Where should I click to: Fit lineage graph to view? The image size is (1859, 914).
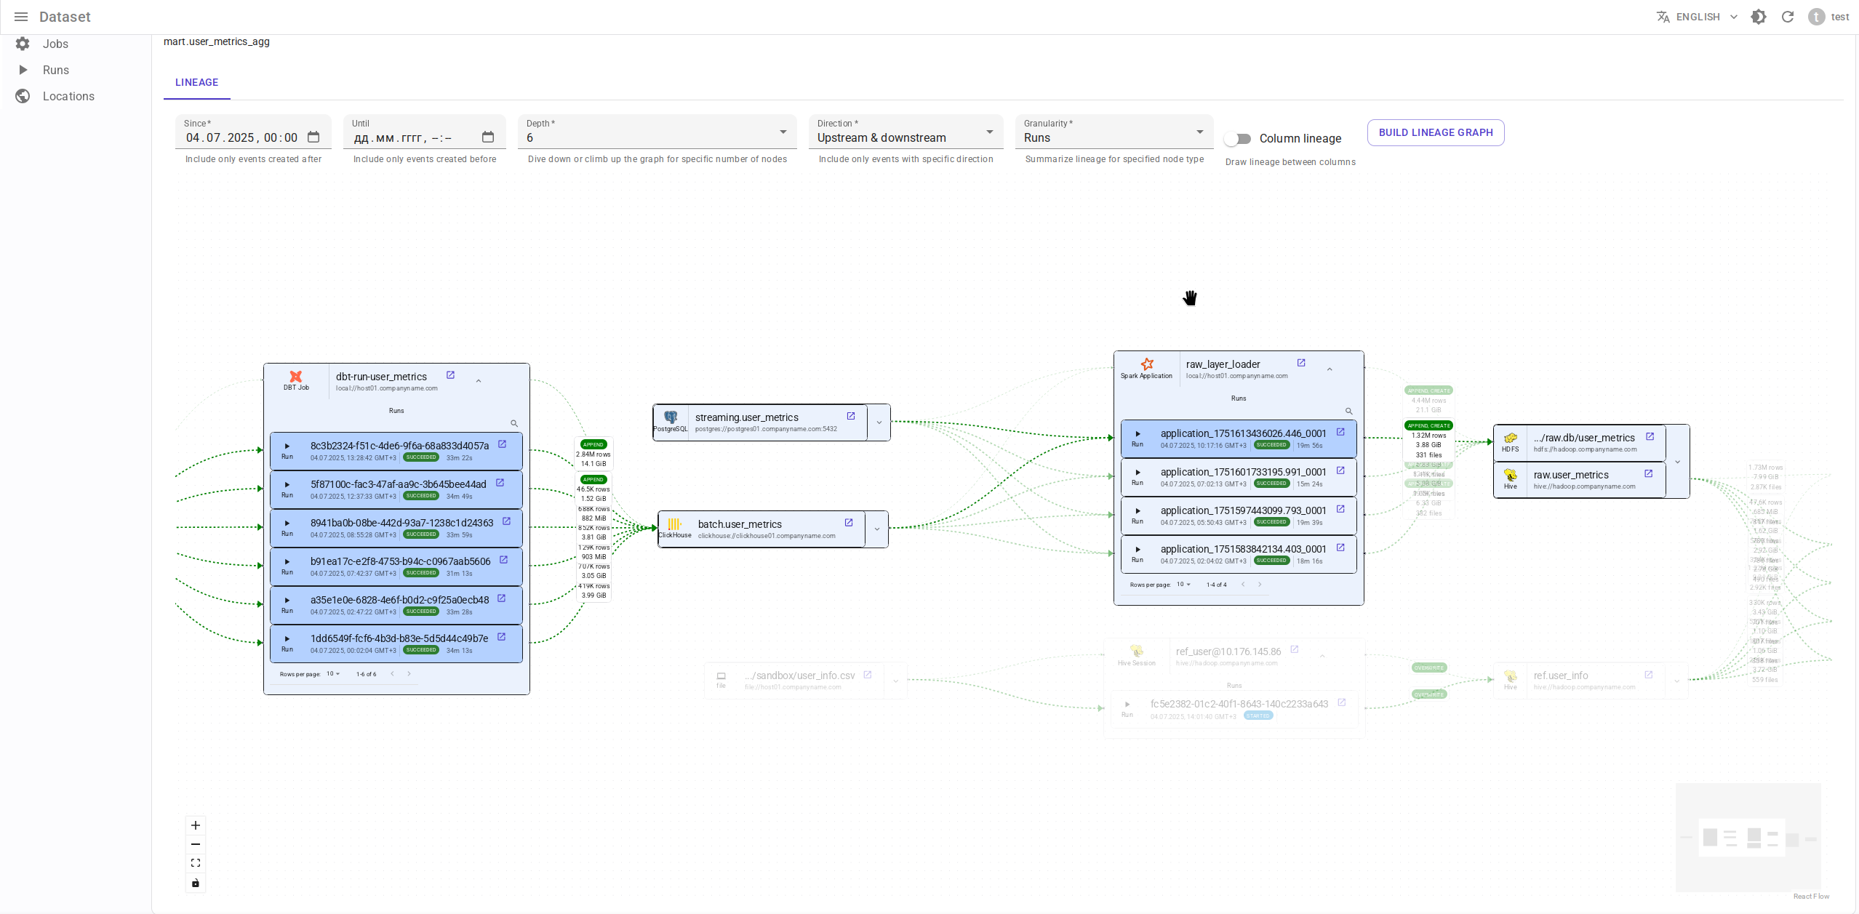[196, 863]
